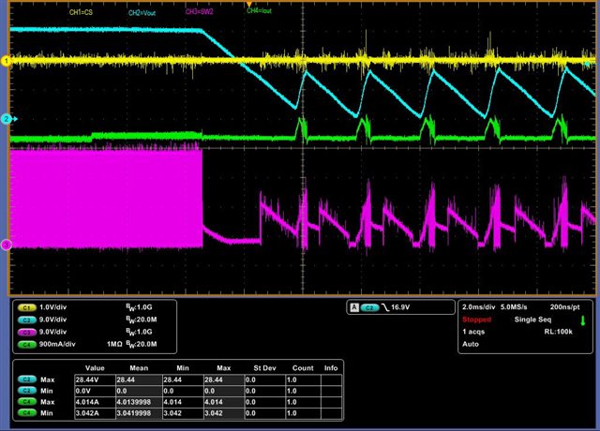Click the 4.014A measurement value cell
This screenshot has height=431, width=600.
pyautogui.click(x=95, y=402)
